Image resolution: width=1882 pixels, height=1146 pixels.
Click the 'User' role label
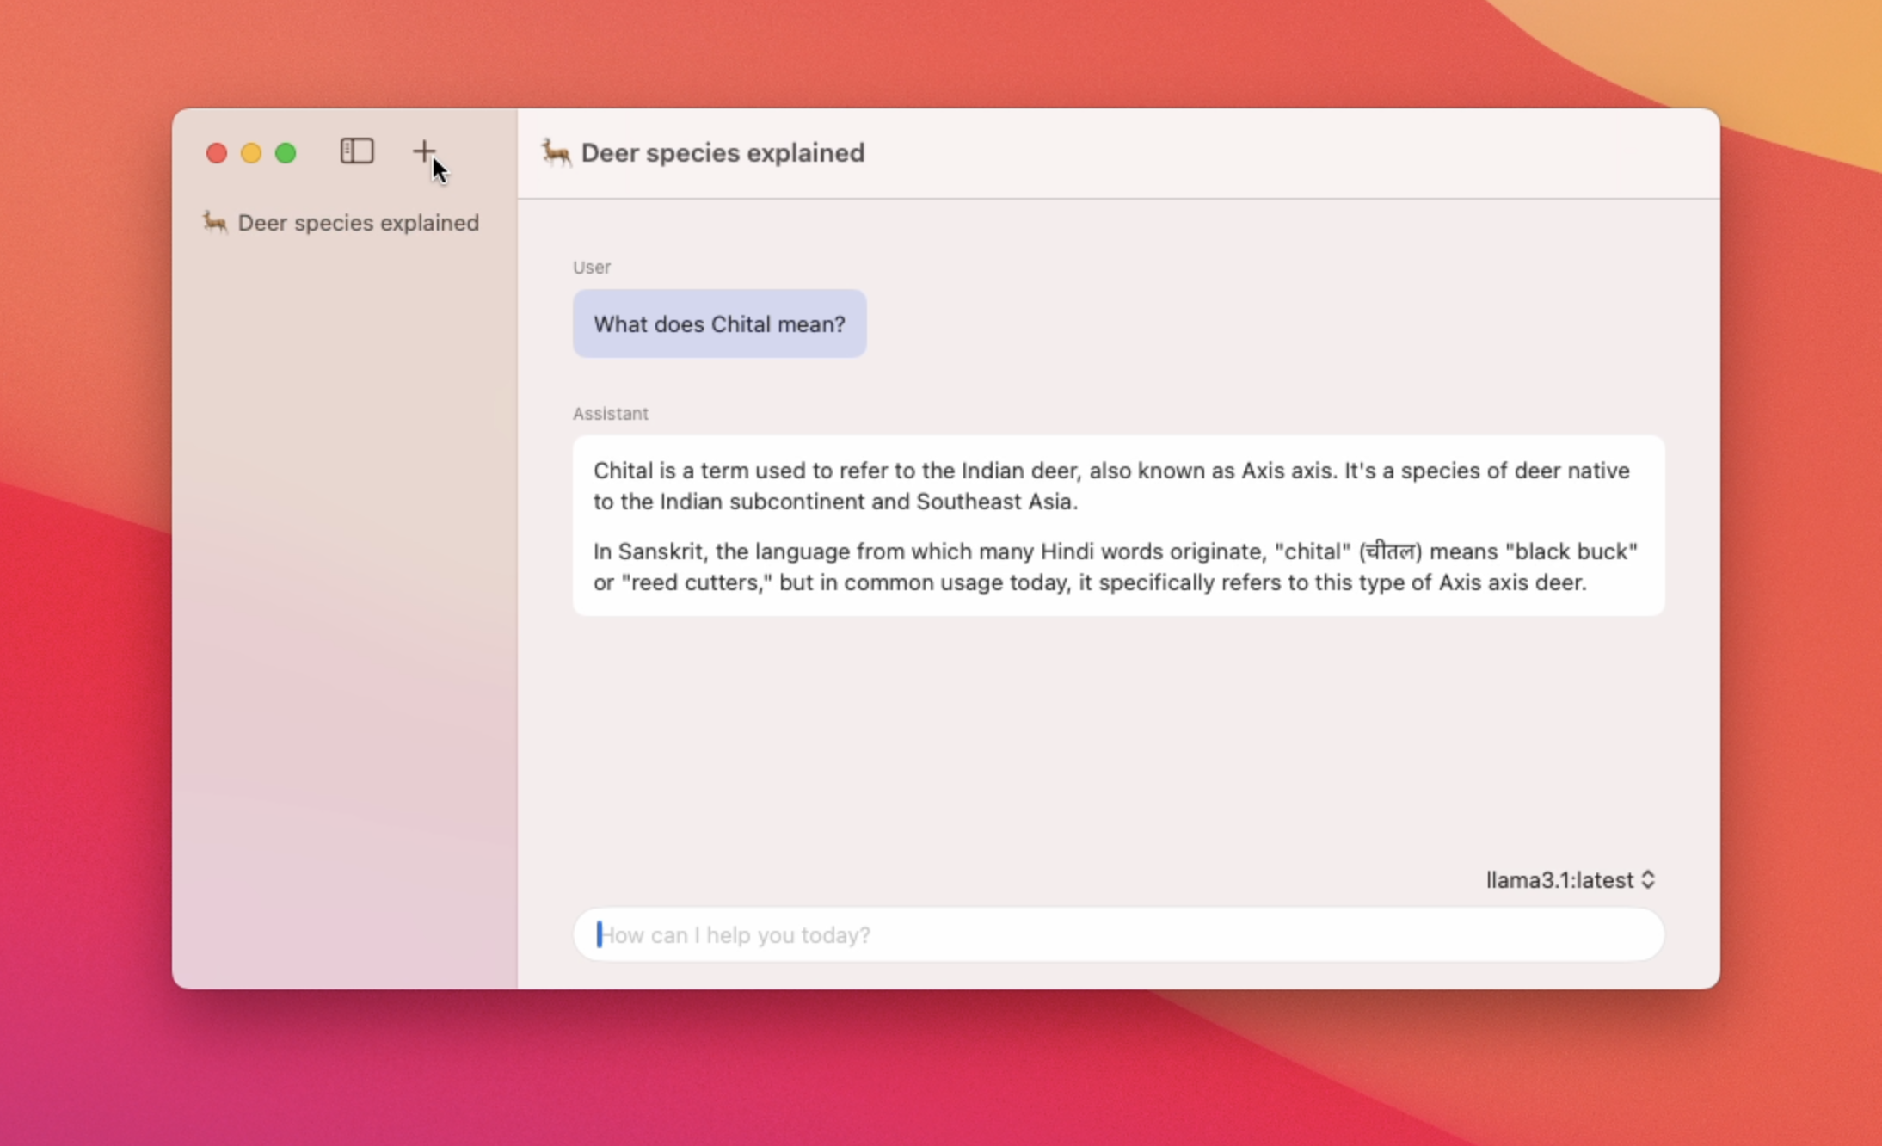(592, 268)
